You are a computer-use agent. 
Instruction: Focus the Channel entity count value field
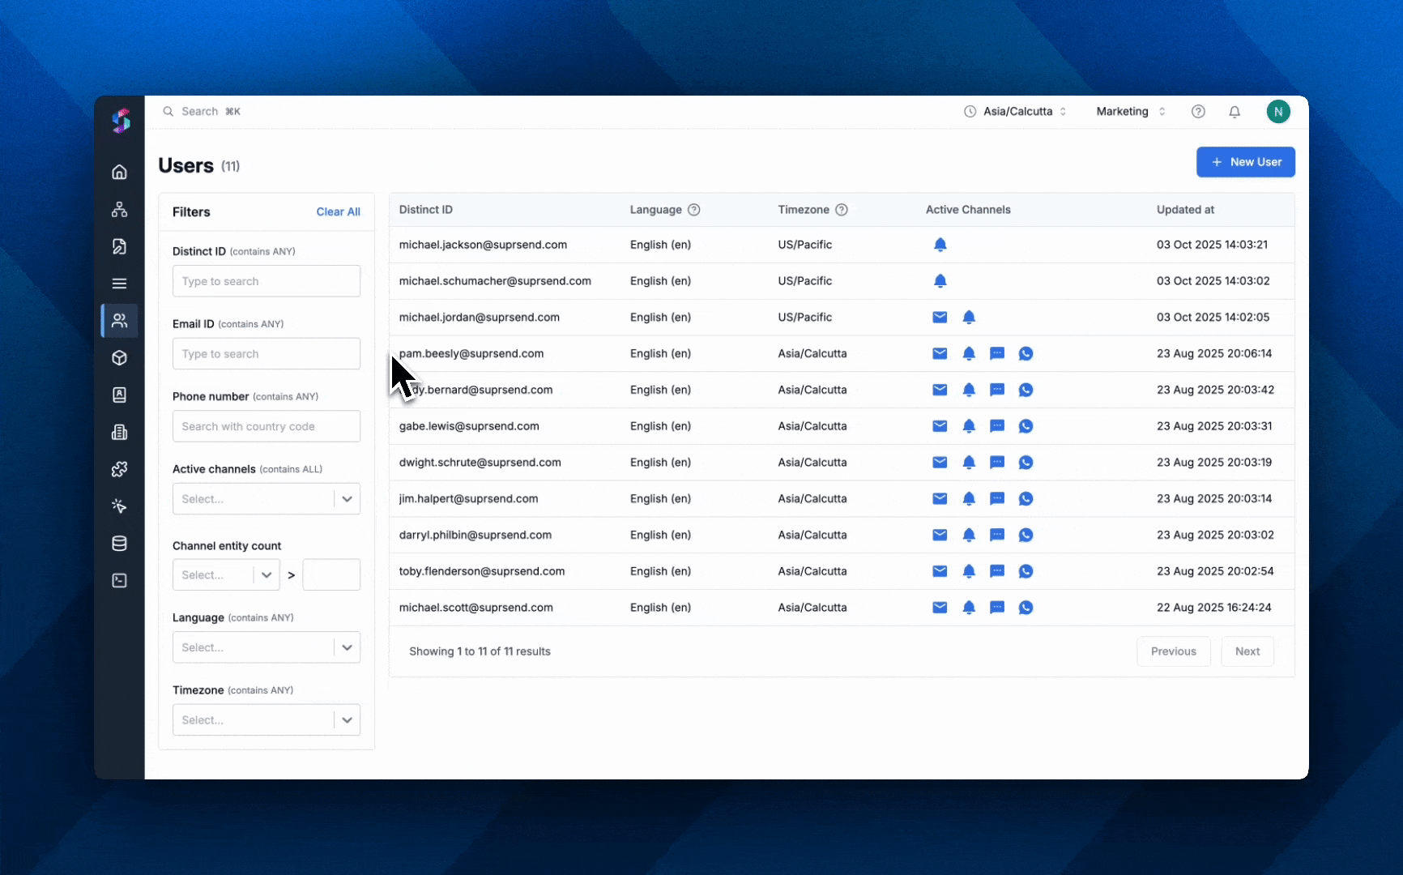click(331, 575)
